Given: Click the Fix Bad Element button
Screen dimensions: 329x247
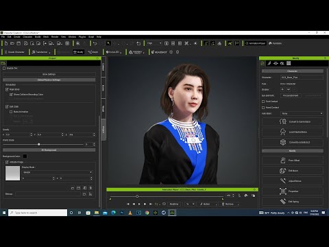Looking at the screenshot, I should [x=291, y=95].
